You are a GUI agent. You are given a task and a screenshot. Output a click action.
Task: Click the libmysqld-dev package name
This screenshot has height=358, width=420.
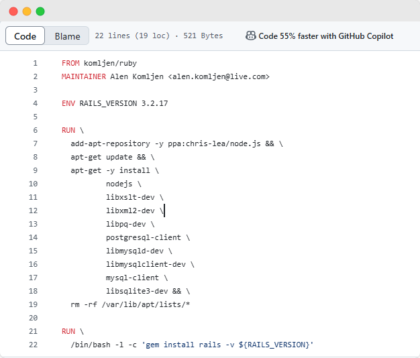click(x=135, y=251)
